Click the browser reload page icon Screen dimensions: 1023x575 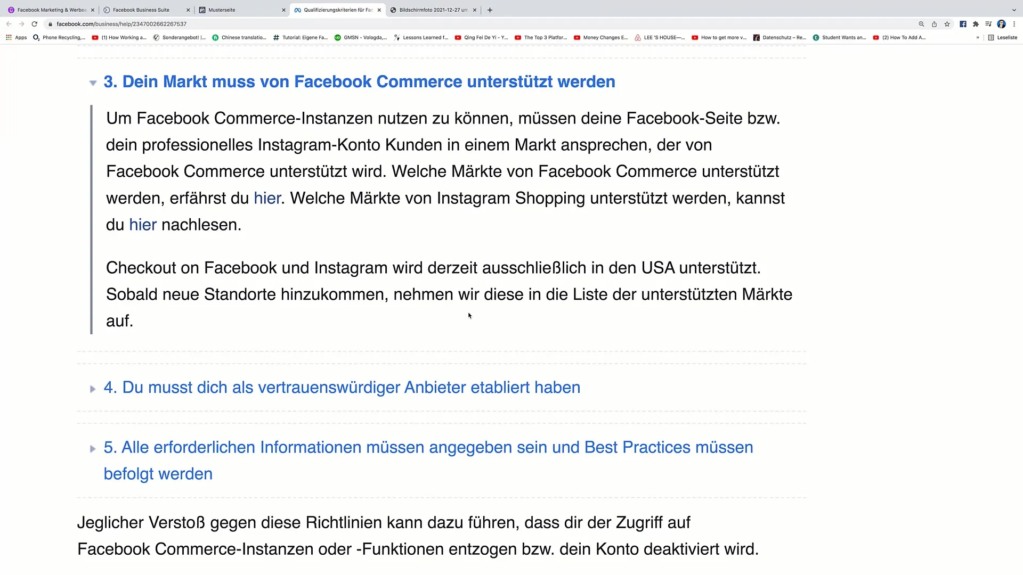(x=35, y=24)
